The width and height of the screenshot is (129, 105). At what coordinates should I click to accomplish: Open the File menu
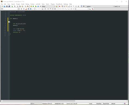tap(2, 4)
